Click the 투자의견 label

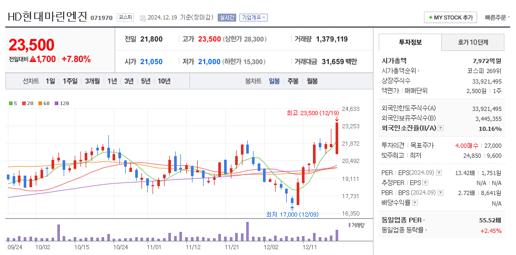click(x=393, y=146)
